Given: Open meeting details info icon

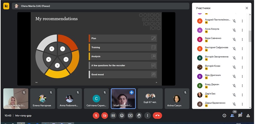Looking at the screenshot, I should [x=224, y=115].
